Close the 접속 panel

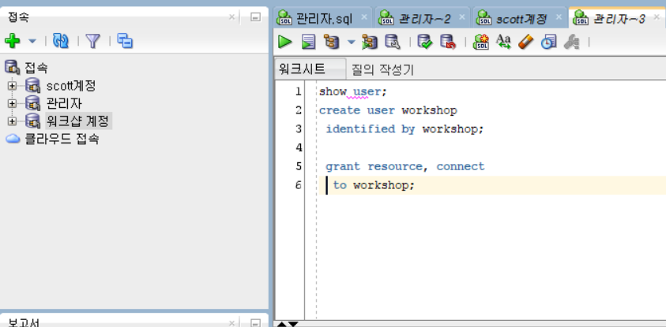click(x=231, y=17)
